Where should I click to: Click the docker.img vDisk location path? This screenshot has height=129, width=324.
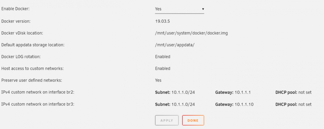tap(191, 33)
